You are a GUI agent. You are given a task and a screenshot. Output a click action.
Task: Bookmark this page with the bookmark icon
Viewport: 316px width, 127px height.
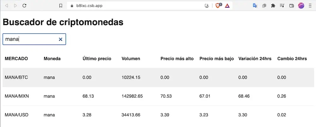pyautogui.click(x=61, y=6)
